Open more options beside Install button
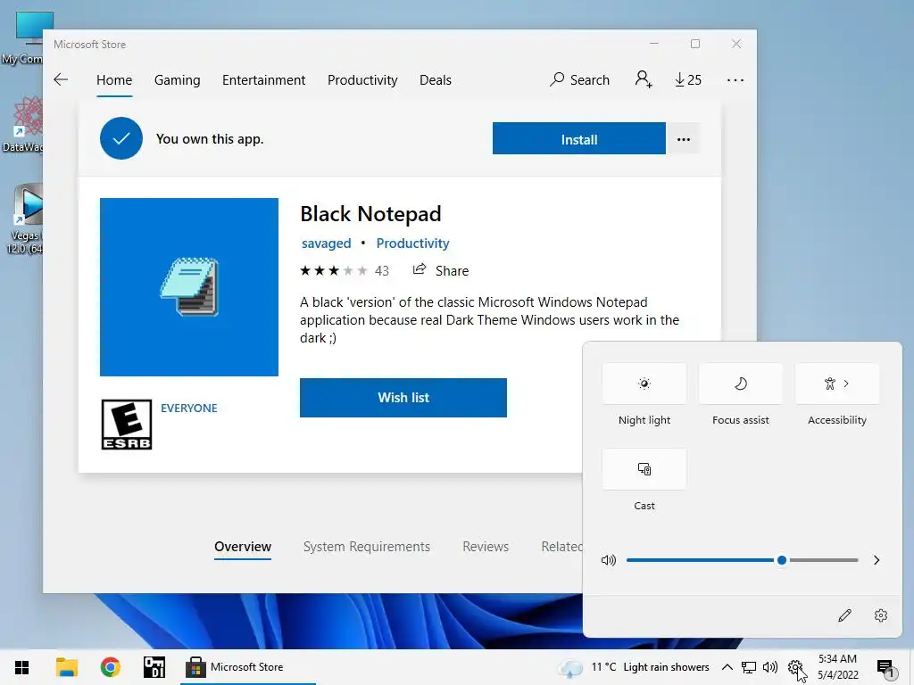Image resolution: width=914 pixels, height=685 pixels. (x=684, y=139)
